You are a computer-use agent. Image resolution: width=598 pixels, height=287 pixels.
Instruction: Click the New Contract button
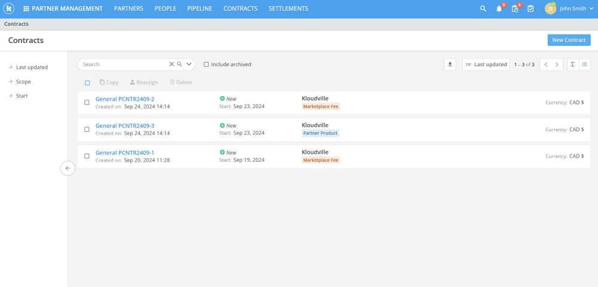[x=569, y=40]
